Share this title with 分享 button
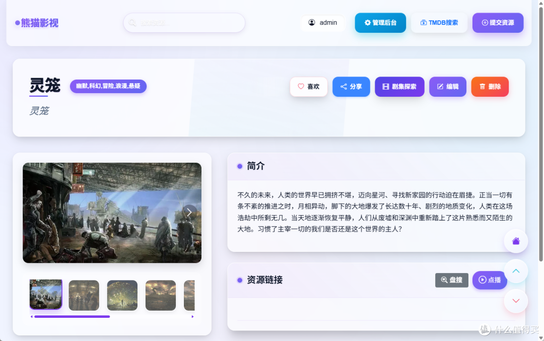This screenshot has width=544, height=341. 351,86
